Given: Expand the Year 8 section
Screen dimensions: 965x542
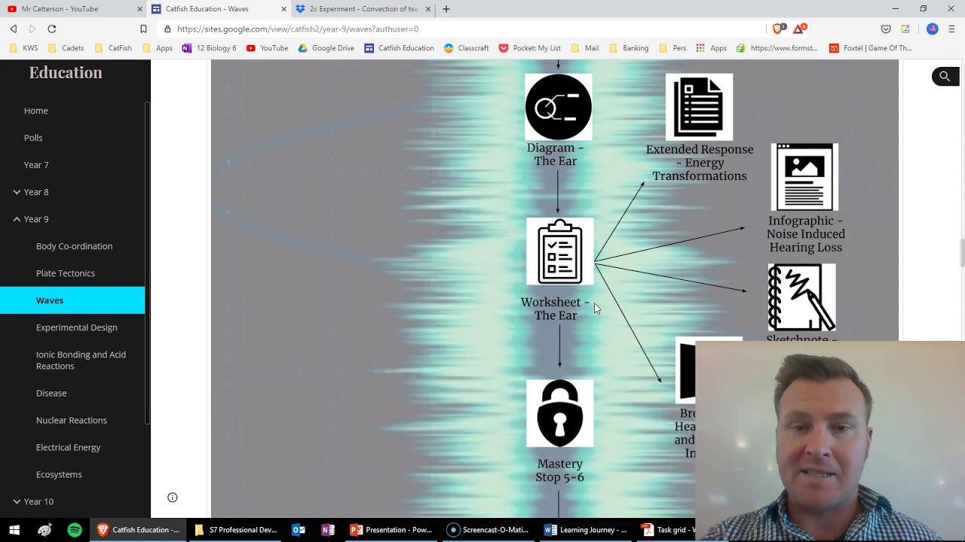Looking at the screenshot, I should click(x=17, y=192).
